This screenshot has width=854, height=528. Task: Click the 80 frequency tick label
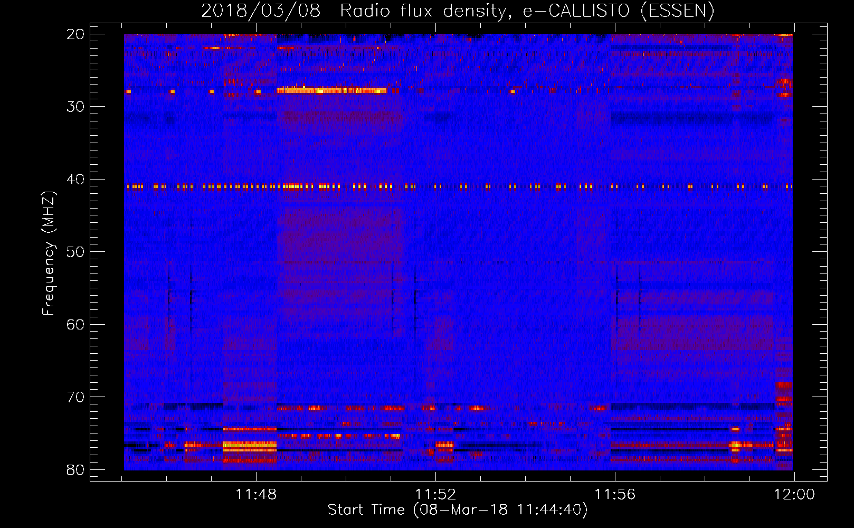(76, 469)
